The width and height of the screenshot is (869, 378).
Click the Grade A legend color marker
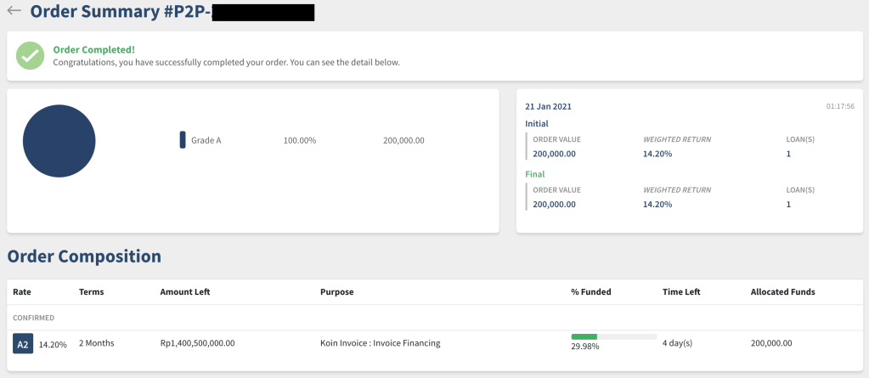(183, 140)
